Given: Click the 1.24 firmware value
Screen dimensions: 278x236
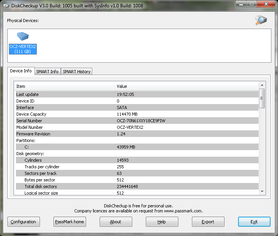Looking at the screenshot, I should pos(121,134).
